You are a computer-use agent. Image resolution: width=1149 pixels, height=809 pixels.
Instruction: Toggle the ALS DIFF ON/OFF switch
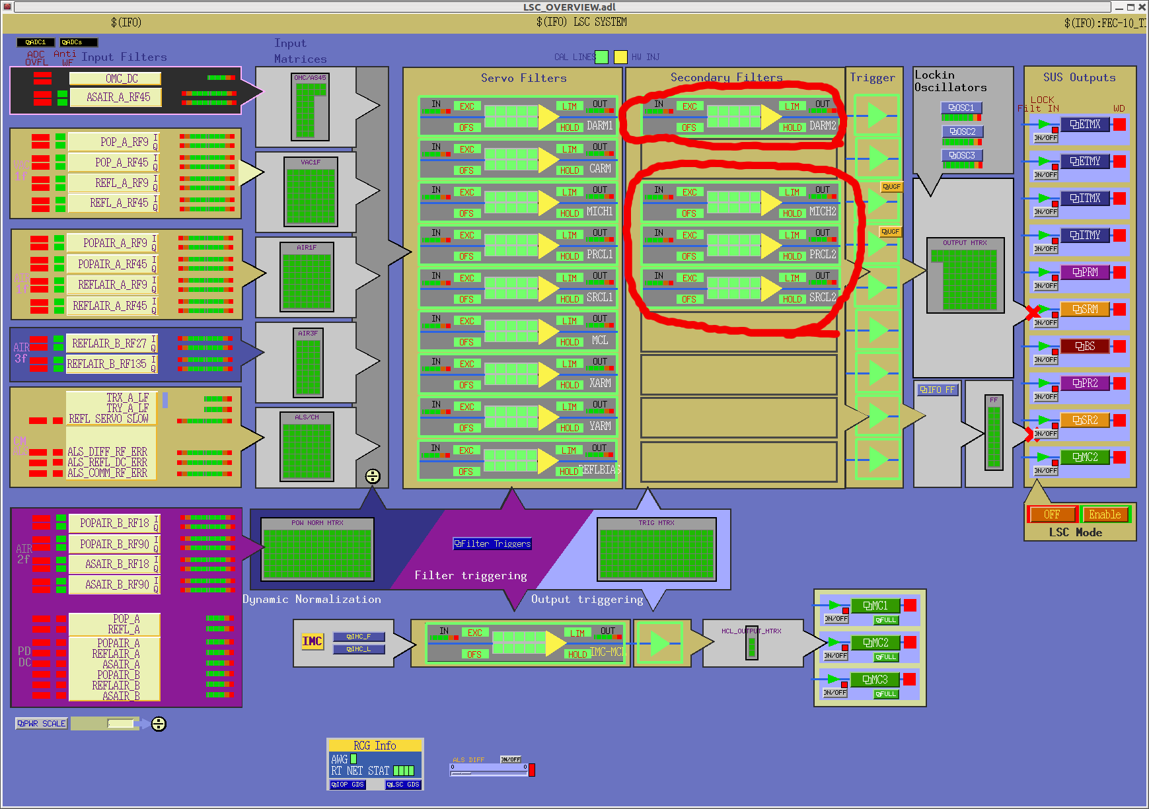coord(511,759)
